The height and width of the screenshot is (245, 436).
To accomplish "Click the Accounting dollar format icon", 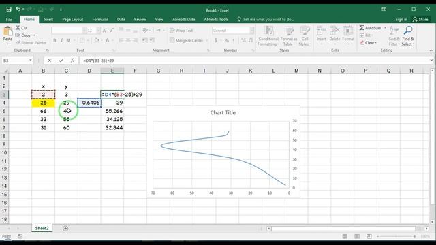I will (x=216, y=40).
